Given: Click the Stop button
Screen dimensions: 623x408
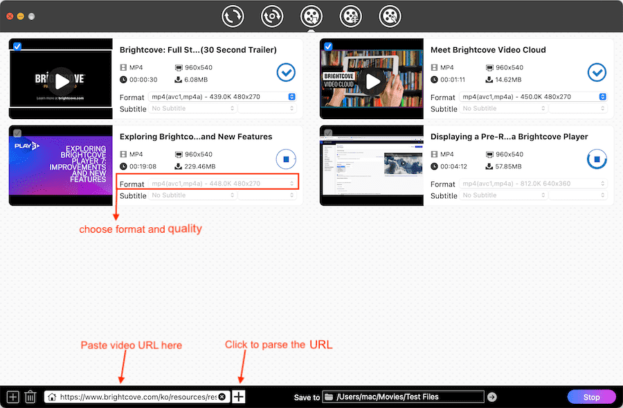Looking at the screenshot, I should (x=591, y=397).
